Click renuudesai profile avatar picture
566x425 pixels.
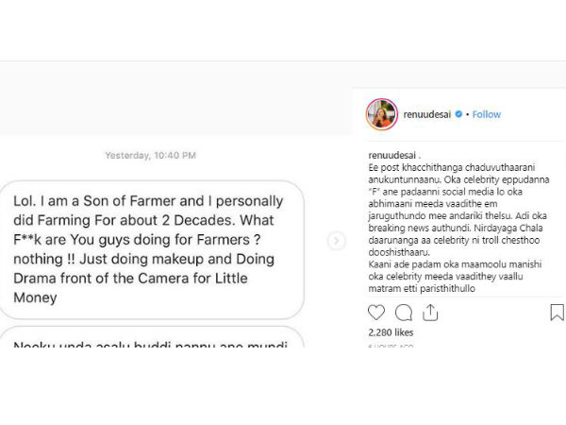point(381,114)
